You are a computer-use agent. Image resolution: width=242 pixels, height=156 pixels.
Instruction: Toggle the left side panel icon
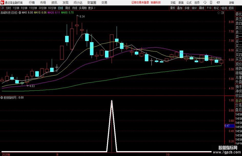coord(2,8)
